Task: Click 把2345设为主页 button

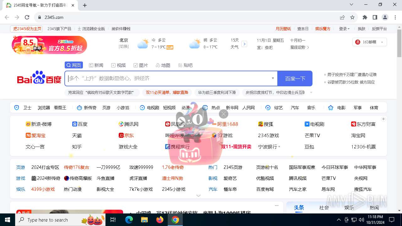Action: pyautogui.click(x=26, y=29)
